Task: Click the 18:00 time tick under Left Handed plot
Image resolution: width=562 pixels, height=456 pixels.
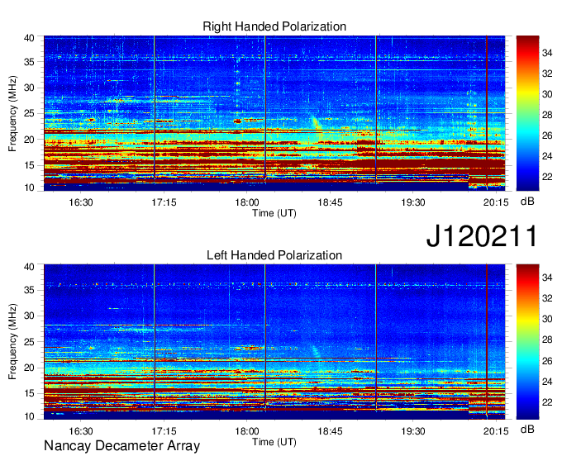Action: pos(247,431)
